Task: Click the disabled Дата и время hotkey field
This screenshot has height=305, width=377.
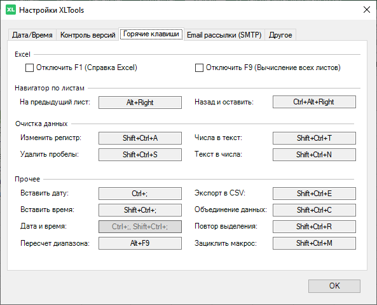Action: 140,227
